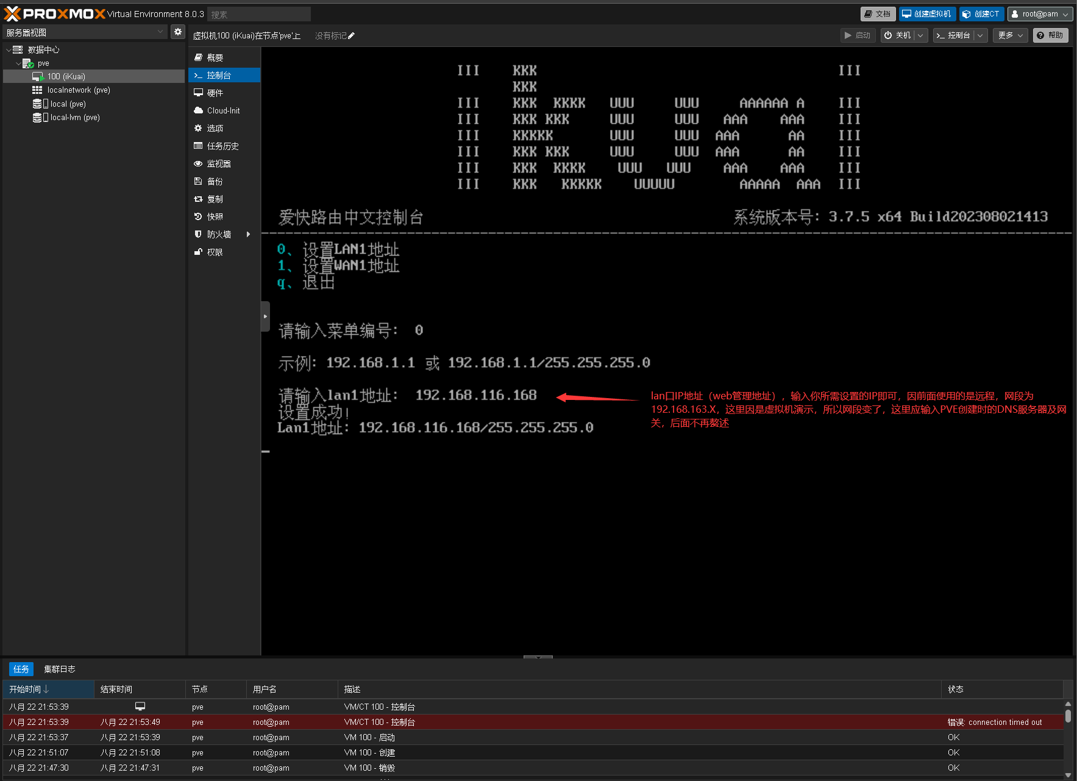Viewport: 1077px width, 781px height.
Task: Open the 备份 backup section
Action: pyautogui.click(x=215, y=181)
